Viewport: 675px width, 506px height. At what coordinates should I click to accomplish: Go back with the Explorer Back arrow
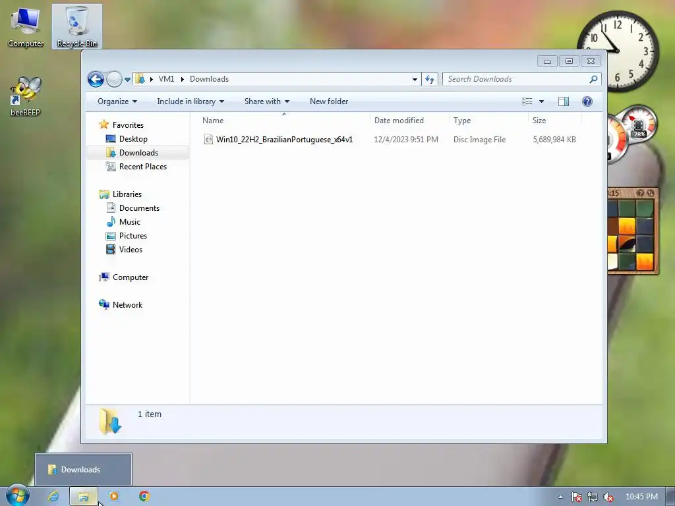tap(96, 79)
